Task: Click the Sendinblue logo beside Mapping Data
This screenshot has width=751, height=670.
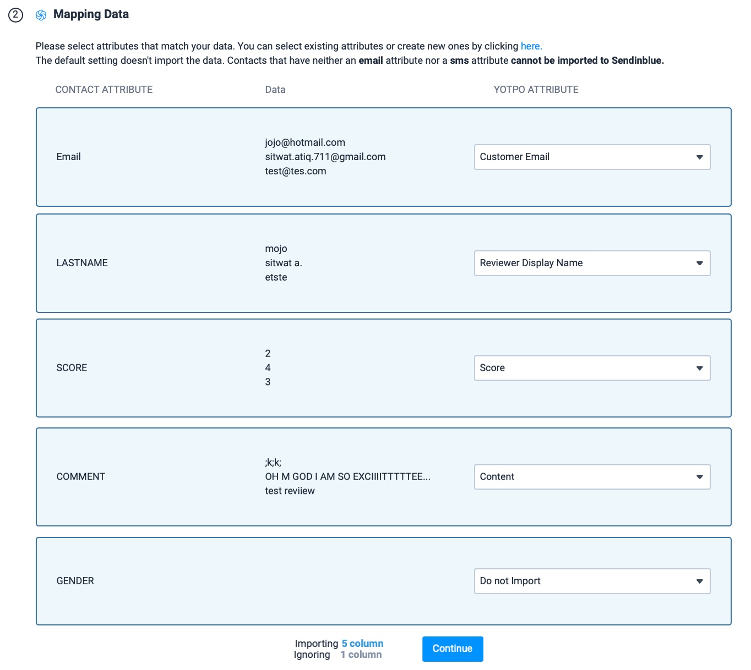Action: click(x=41, y=15)
